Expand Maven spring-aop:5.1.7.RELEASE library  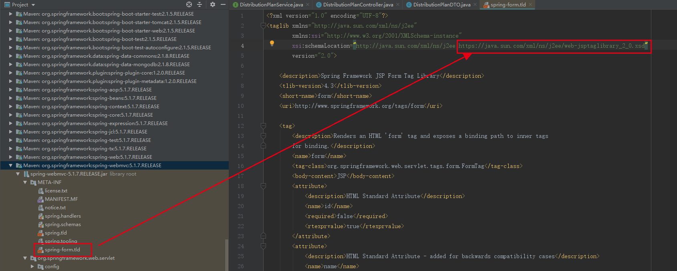[x=10, y=89]
